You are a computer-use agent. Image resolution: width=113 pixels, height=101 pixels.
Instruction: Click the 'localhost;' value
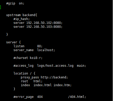(46, 50)
